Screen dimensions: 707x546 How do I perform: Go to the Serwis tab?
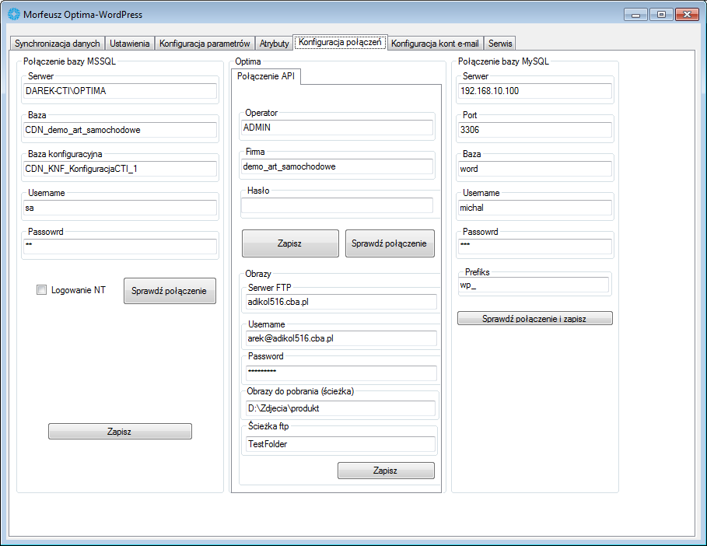(500, 44)
